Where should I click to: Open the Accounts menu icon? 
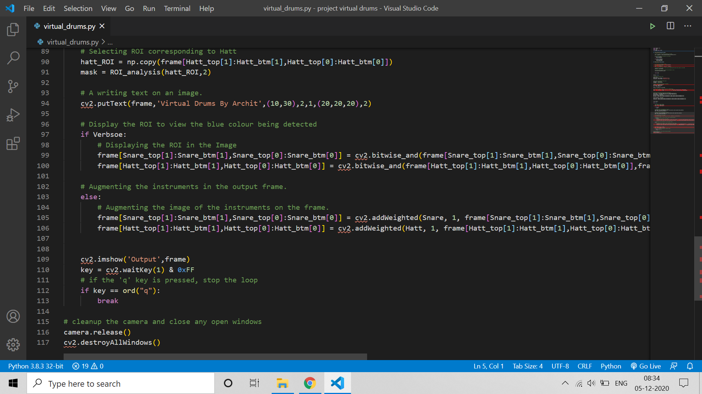point(13,316)
